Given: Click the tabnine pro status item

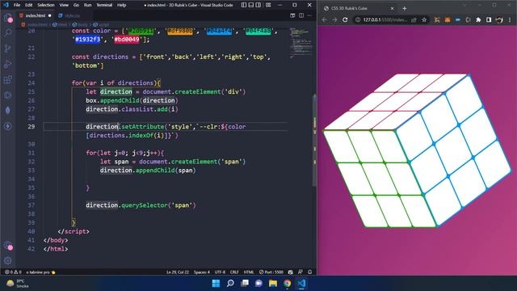Looking at the screenshot, I should coord(40,272).
